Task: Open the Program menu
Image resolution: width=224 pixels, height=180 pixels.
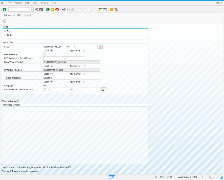Action: (x=17, y=3)
